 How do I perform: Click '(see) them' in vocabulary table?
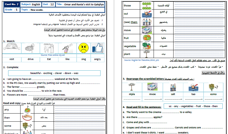(x=131, y=22)
